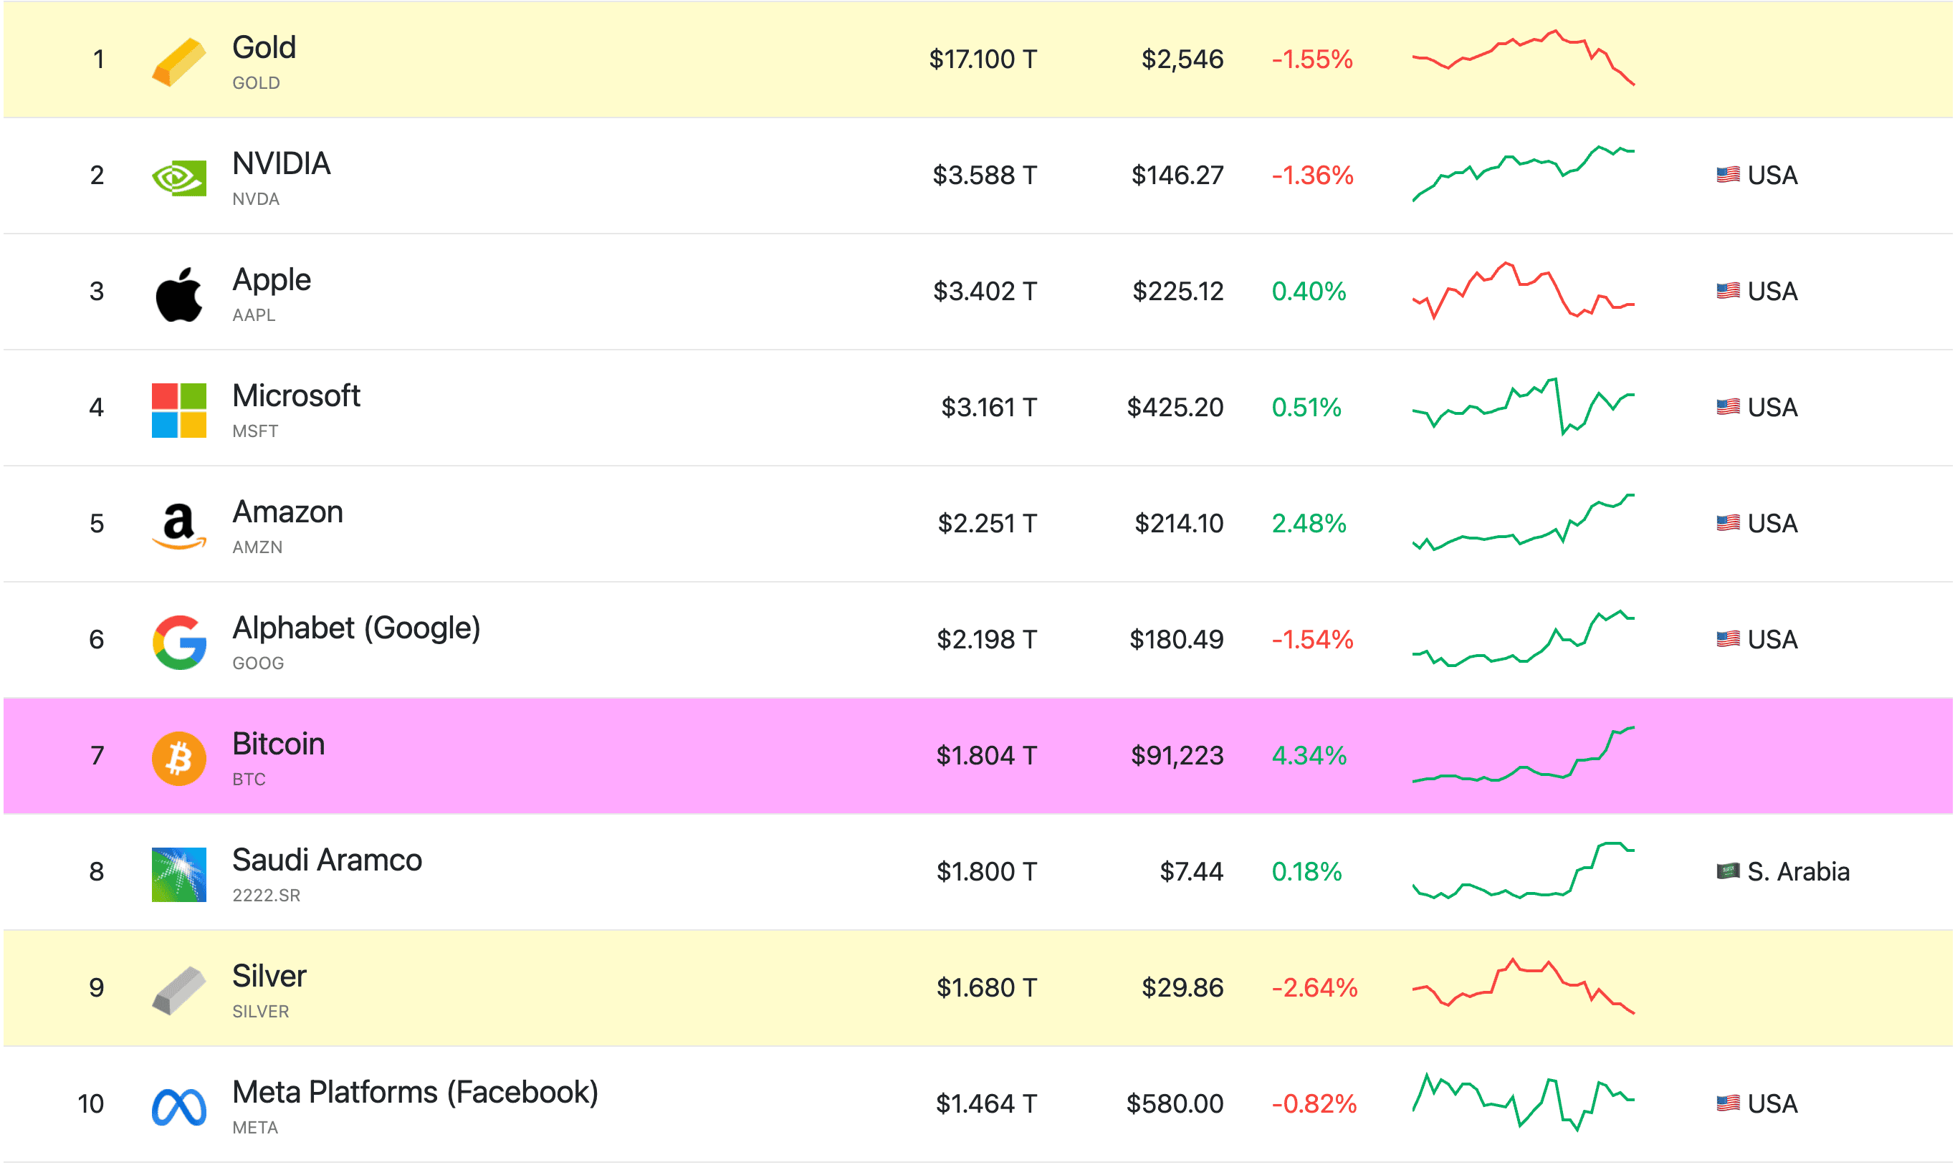Click the Amazon logo icon
The width and height of the screenshot is (1955, 1165).
pyautogui.click(x=179, y=526)
